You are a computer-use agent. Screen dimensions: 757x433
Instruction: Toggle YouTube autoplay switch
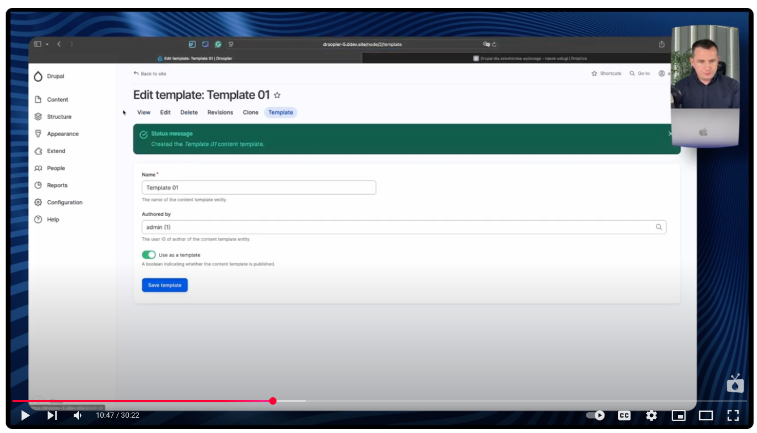point(595,415)
